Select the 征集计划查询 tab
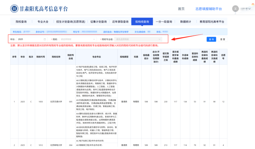 pos(98,22)
